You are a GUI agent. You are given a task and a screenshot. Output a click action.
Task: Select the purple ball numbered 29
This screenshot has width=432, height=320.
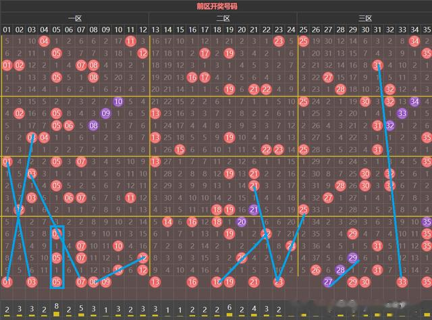tap(352, 258)
